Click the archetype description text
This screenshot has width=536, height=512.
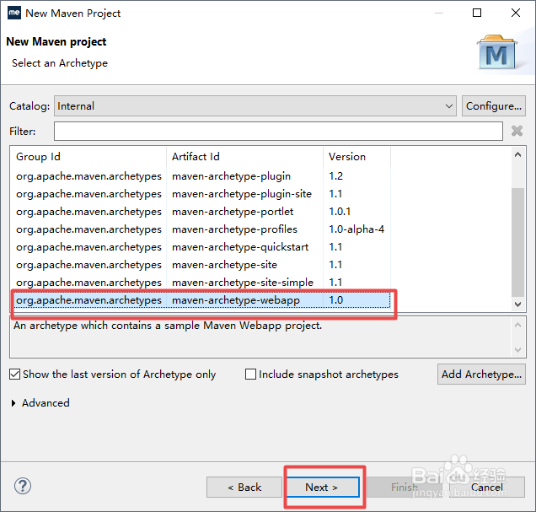point(168,326)
